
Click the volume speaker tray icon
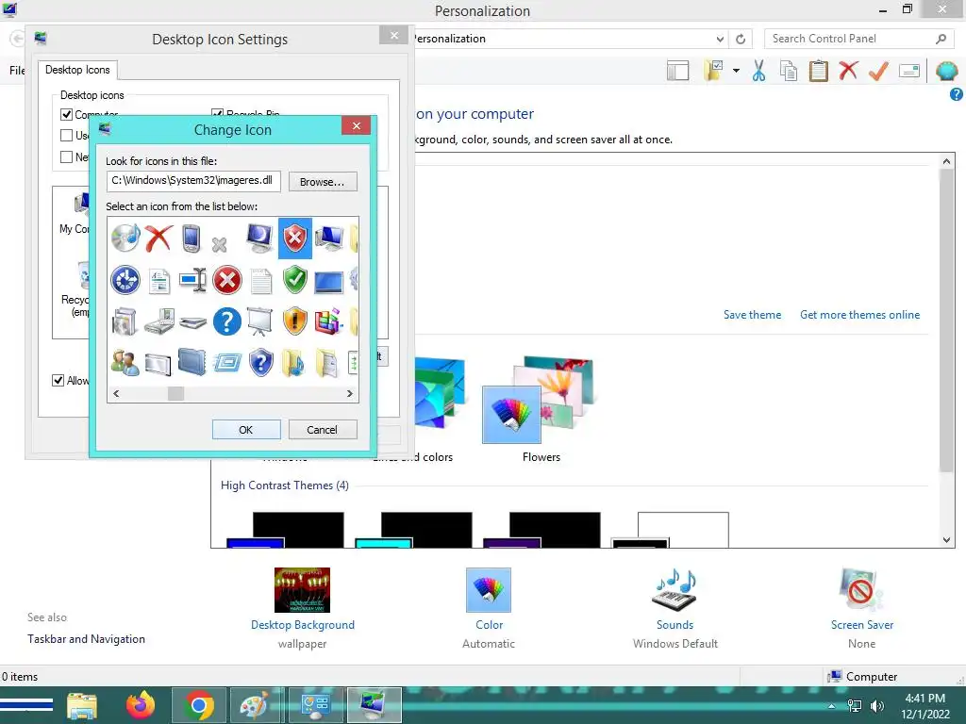coord(876,706)
